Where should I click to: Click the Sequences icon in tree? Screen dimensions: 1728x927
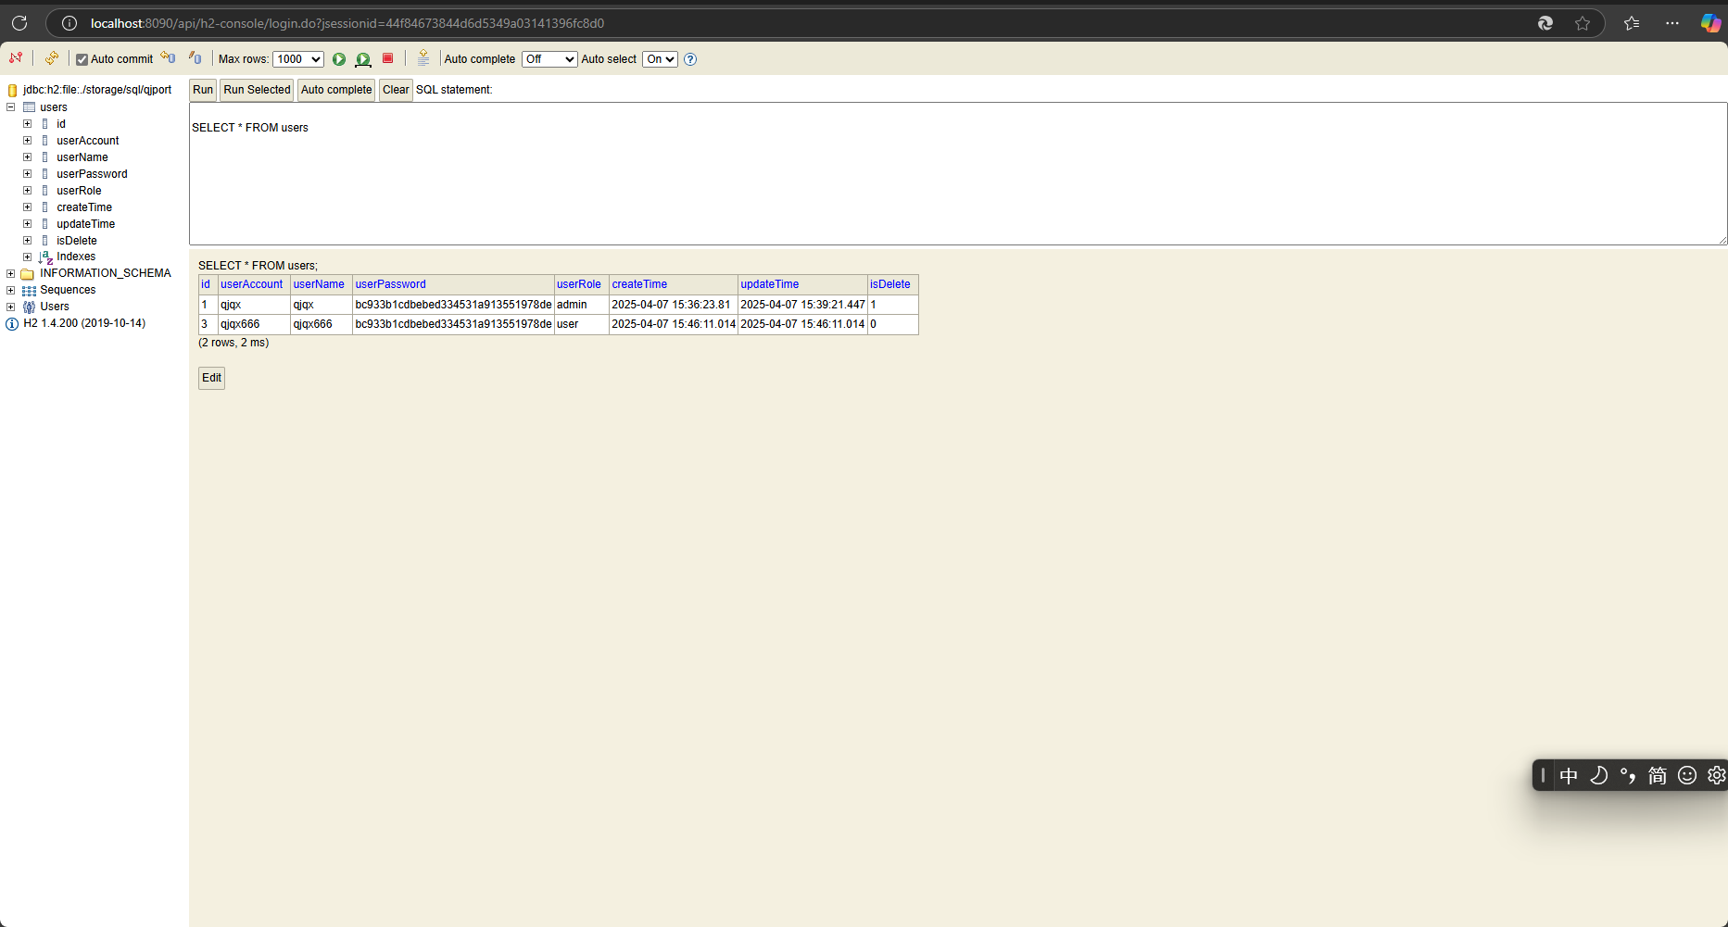[29, 291]
